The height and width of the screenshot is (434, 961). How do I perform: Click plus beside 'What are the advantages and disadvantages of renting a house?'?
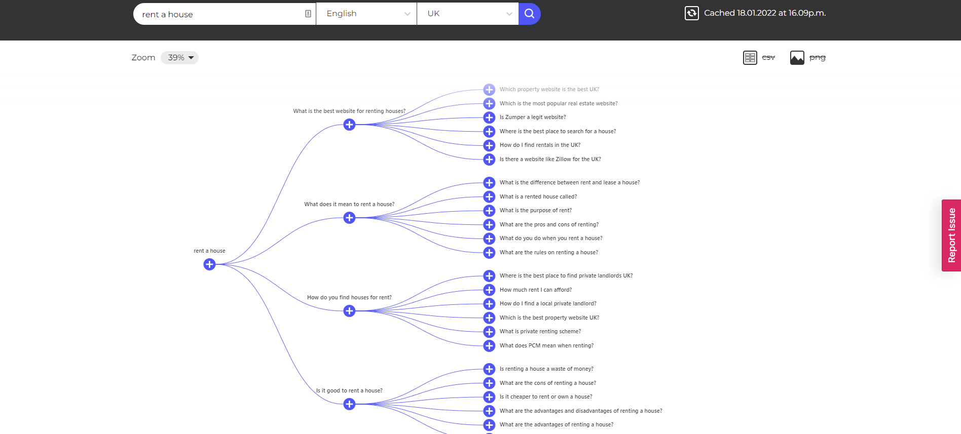click(489, 411)
